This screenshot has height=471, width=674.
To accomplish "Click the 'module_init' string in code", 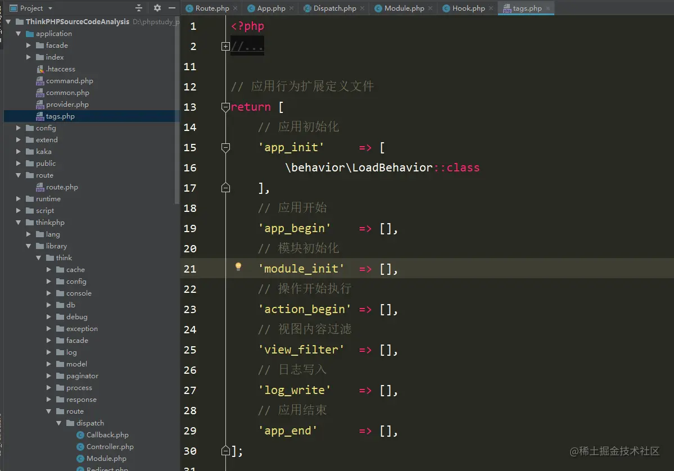I will [301, 269].
